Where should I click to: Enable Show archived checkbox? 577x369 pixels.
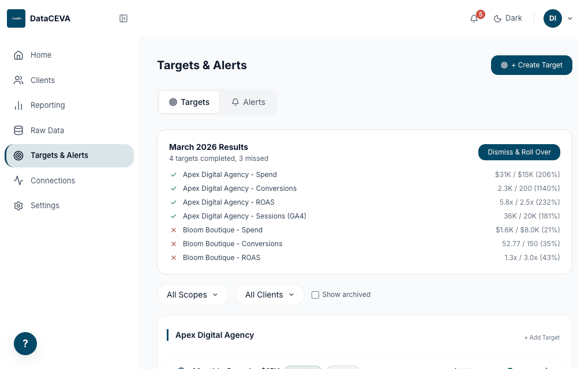coord(316,295)
